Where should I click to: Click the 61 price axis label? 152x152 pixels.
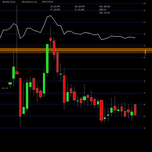pos(144,22)
